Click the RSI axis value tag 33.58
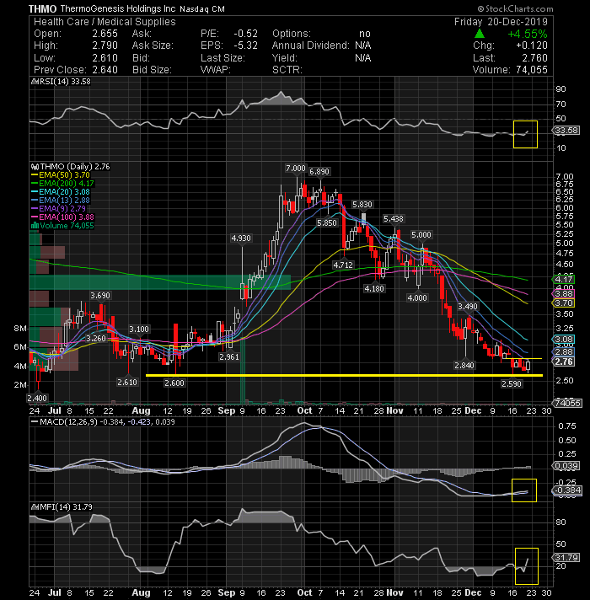This screenshot has width=590, height=600. pyautogui.click(x=566, y=131)
